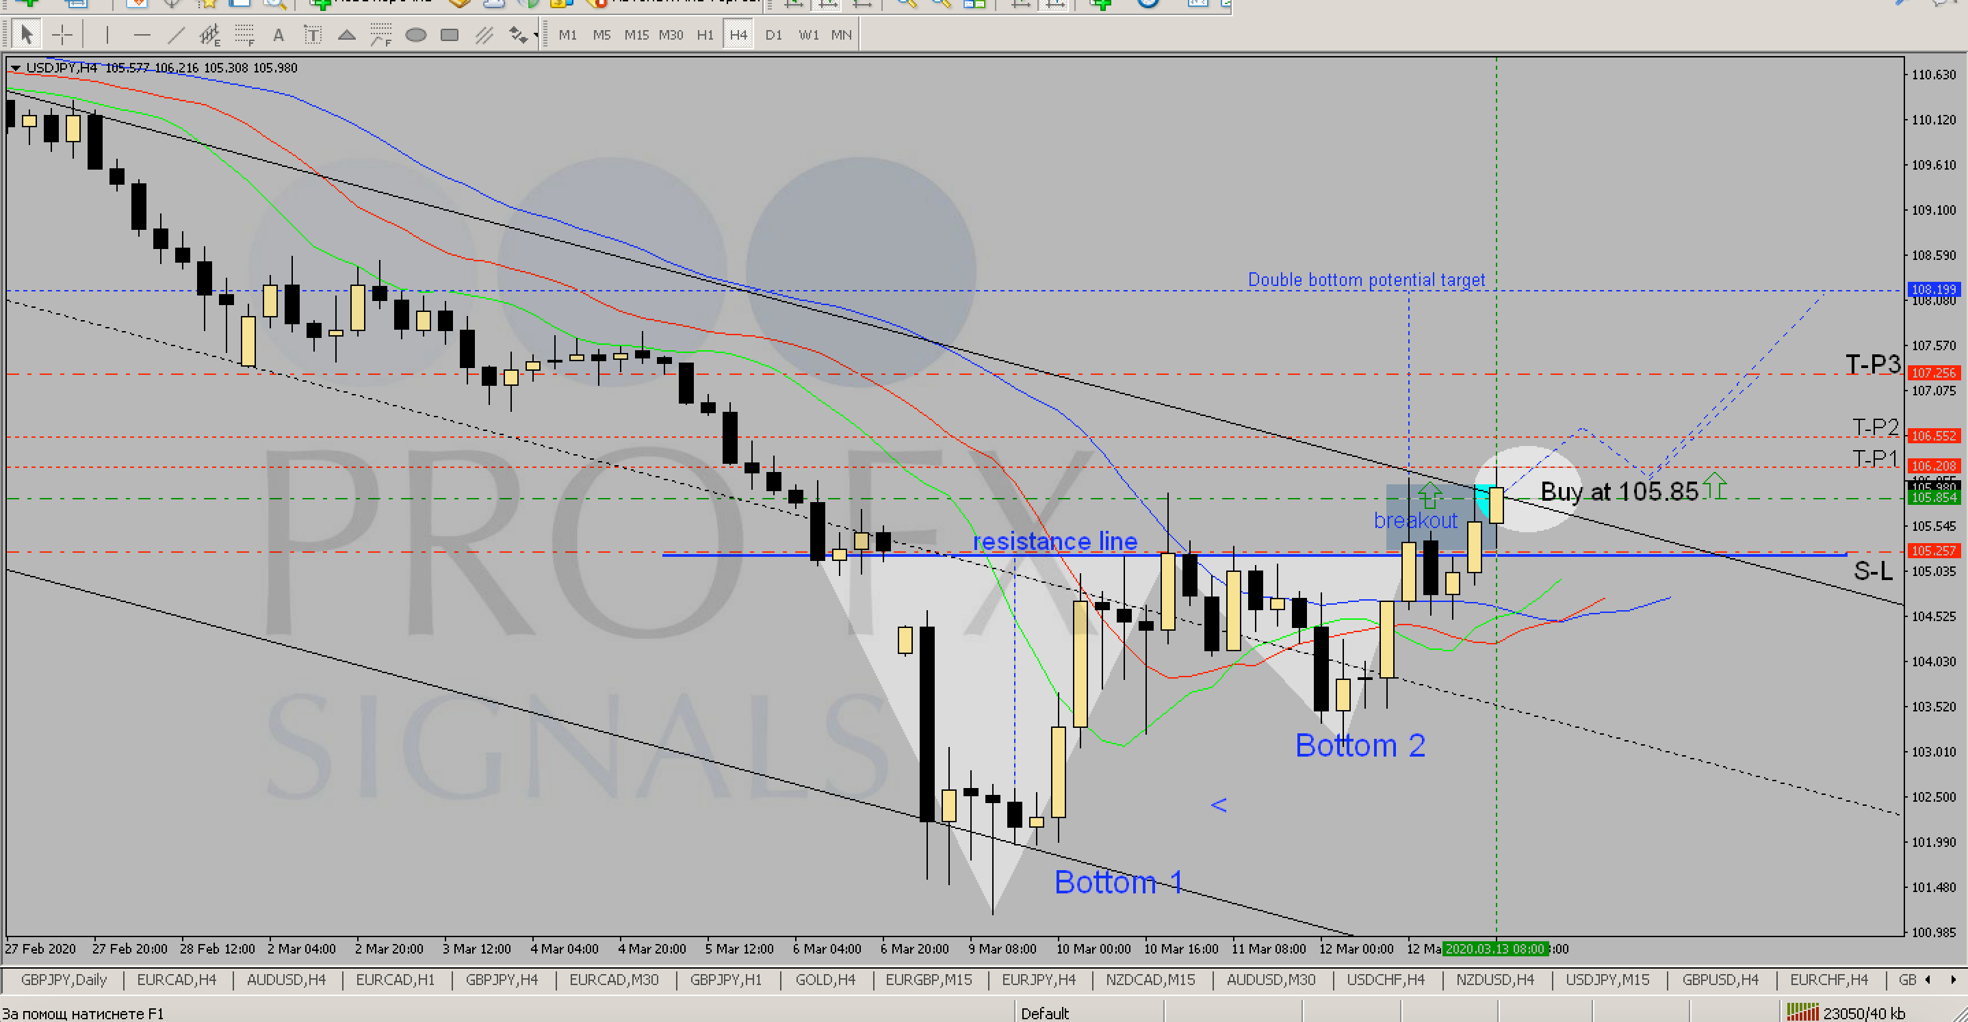Select the Fibonacci Retracement tool
The height and width of the screenshot is (1022, 1968).
coord(244,34)
